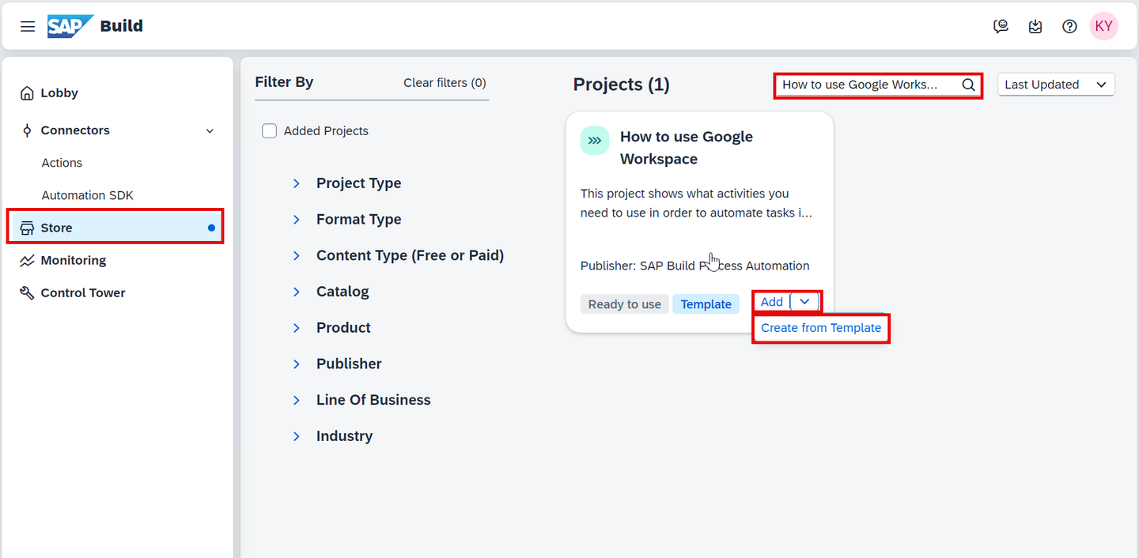Click the Add button on project card
Image resolution: width=1139 pixels, height=558 pixels.
pyautogui.click(x=772, y=302)
